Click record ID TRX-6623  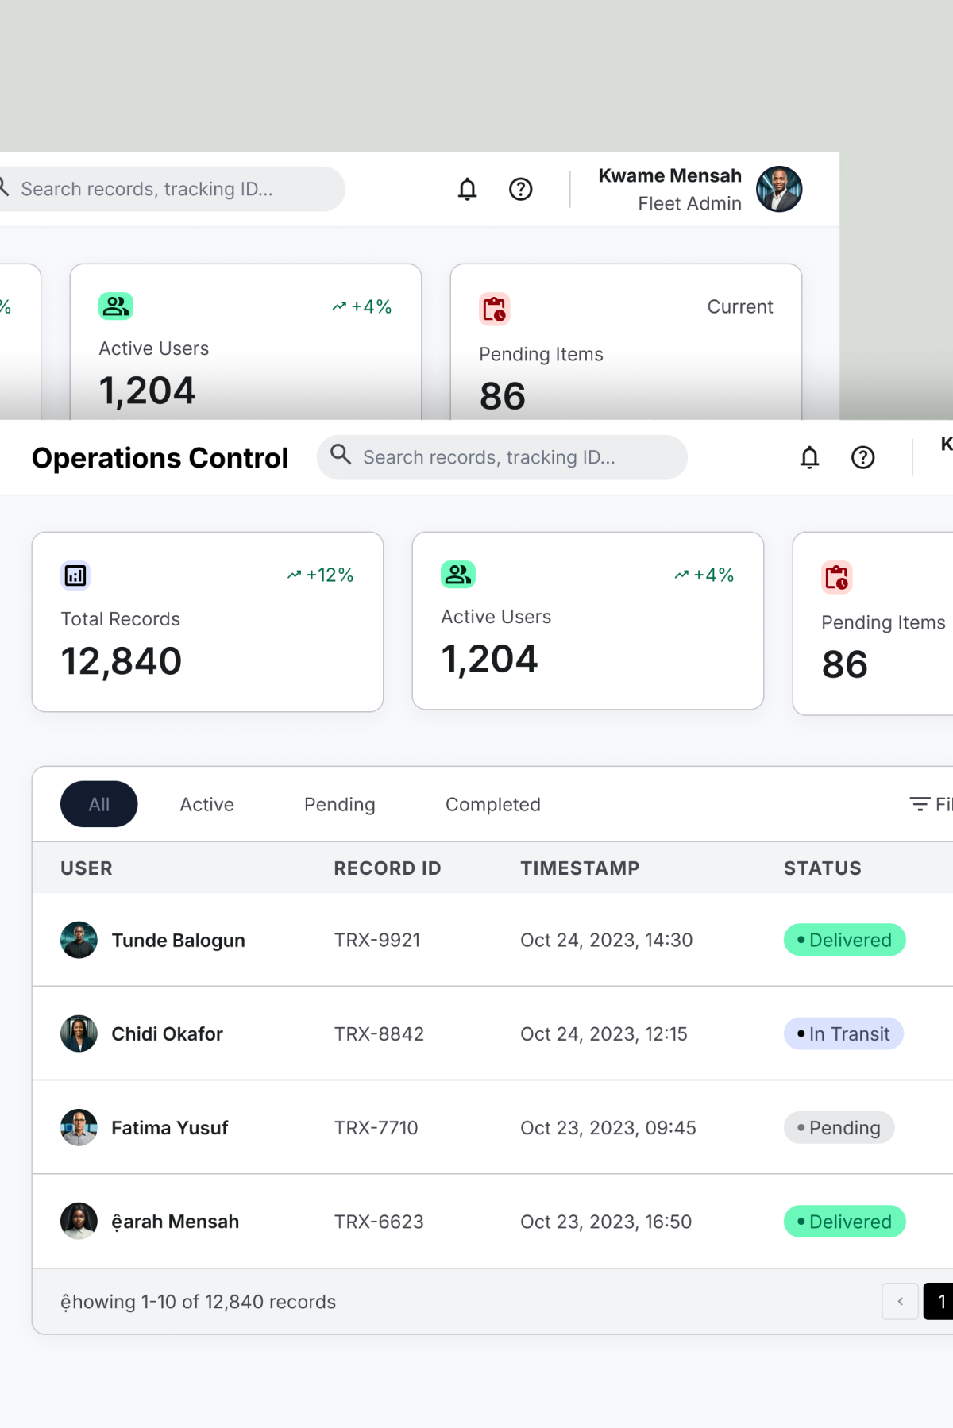tap(379, 1221)
